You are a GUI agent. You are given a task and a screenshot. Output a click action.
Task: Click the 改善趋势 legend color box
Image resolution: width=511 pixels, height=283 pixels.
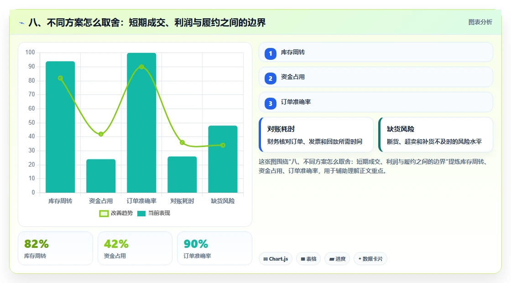click(104, 214)
